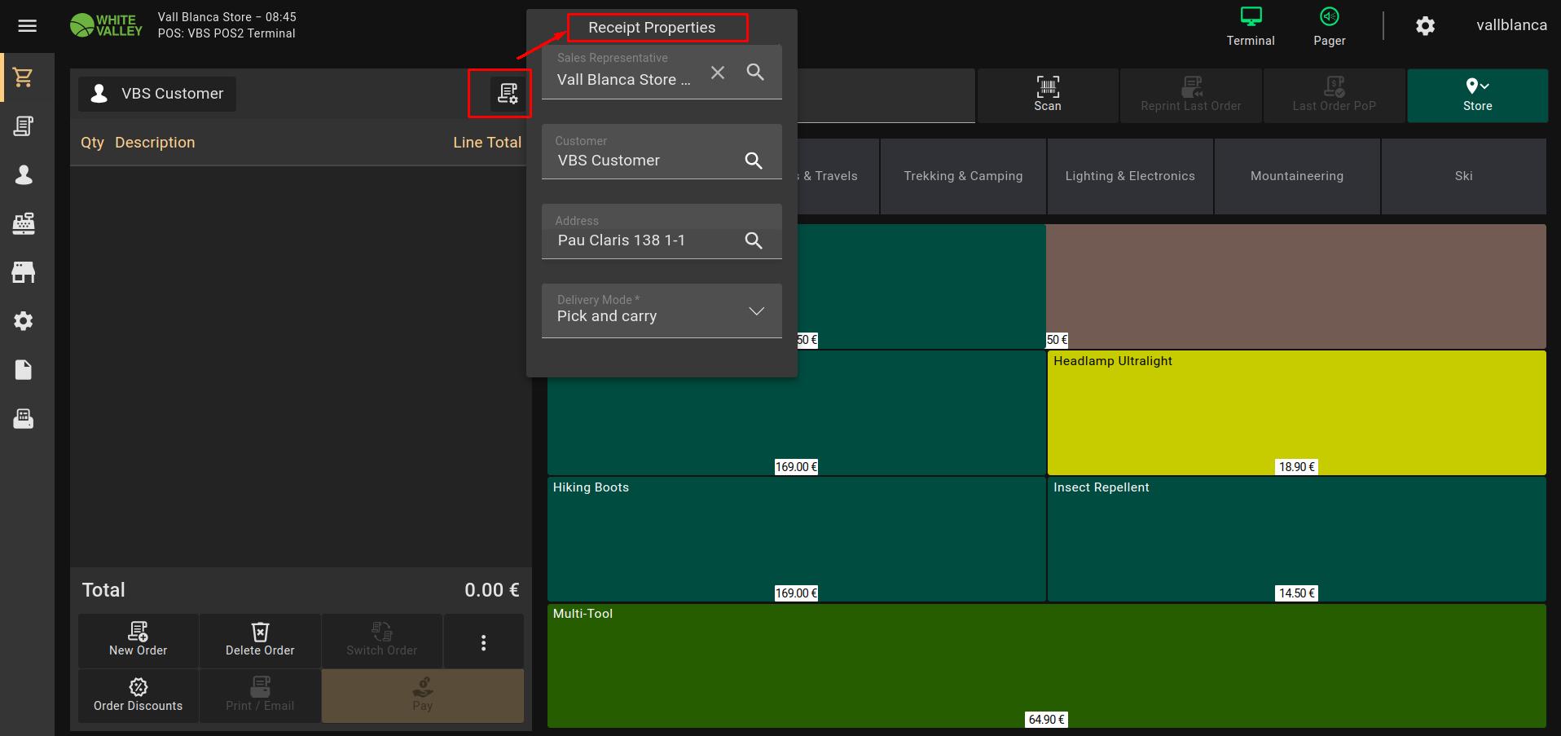Search for a Sales Representative
Image resolution: width=1561 pixels, height=736 pixels.
click(755, 73)
